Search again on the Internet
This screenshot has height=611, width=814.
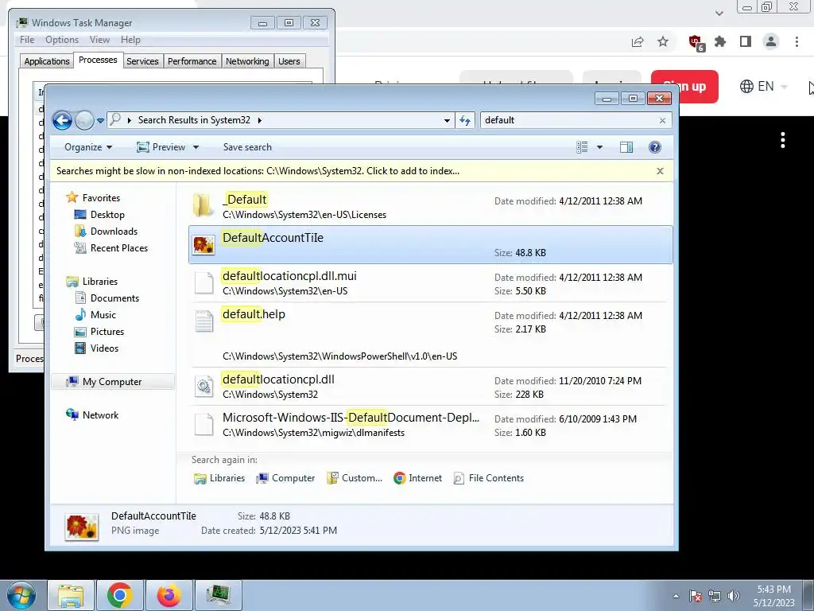click(x=418, y=478)
